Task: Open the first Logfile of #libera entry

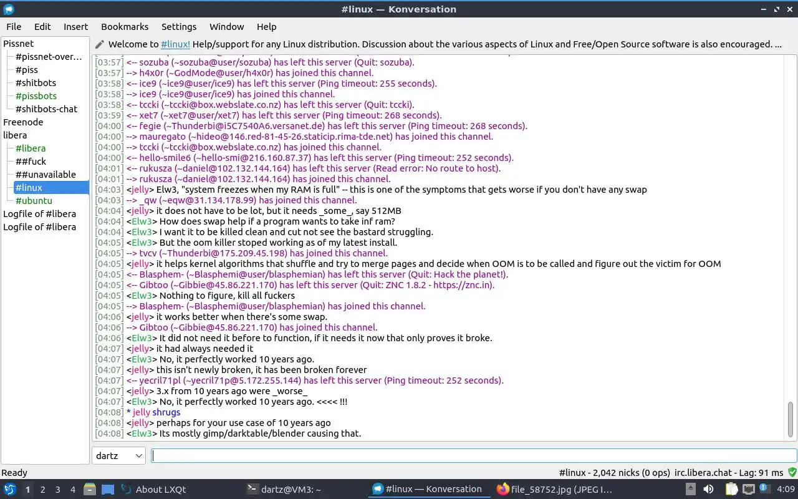Action: (39, 214)
